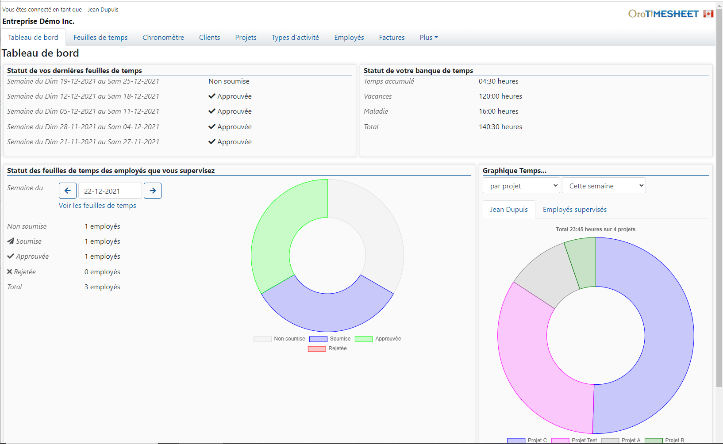
Task: Open the Factures page
Action: [x=392, y=38]
